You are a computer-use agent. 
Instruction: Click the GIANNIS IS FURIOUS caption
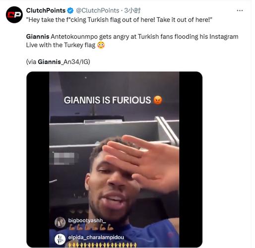coord(113,100)
